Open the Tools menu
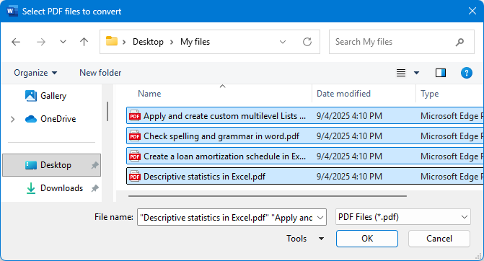The height and width of the screenshot is (261, 484). point(296,239)
